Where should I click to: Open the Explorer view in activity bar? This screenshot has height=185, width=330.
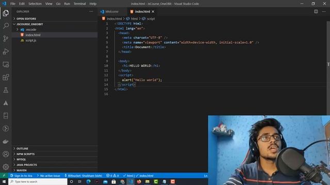[6, 13]
